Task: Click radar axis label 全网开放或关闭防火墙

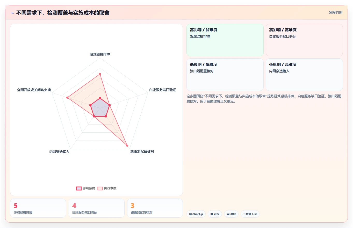Action: [34, 90]
